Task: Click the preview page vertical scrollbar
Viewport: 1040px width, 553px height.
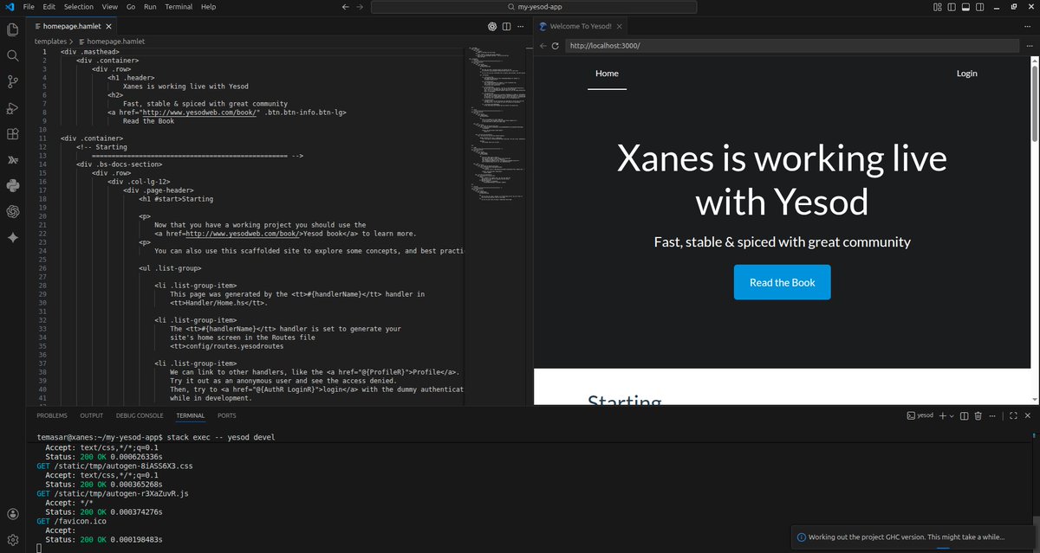Action: pos(1034,104)
